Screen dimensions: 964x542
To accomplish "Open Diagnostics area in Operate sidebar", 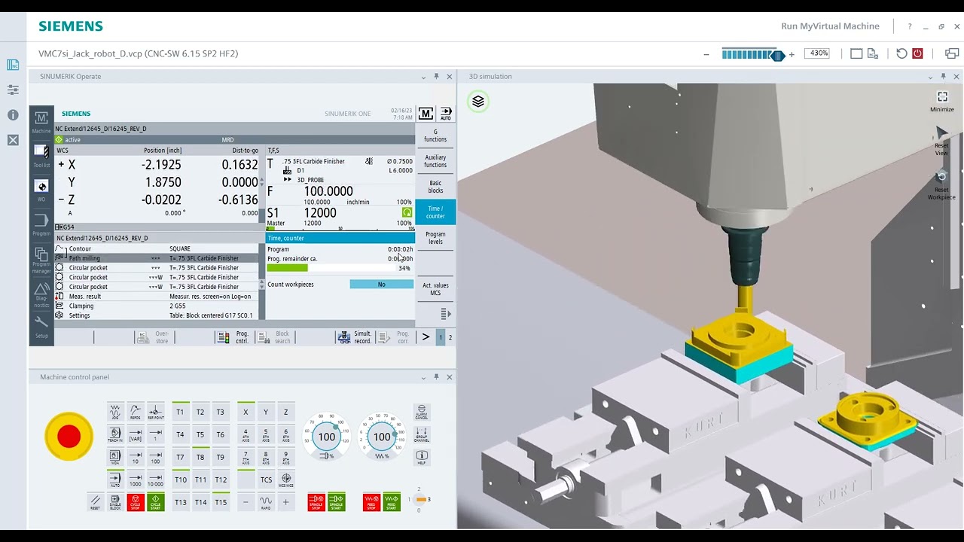I will point(41,295).
